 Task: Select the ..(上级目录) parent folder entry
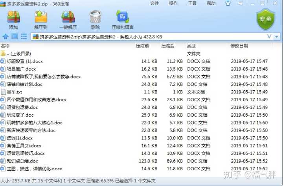pos(18,54)
